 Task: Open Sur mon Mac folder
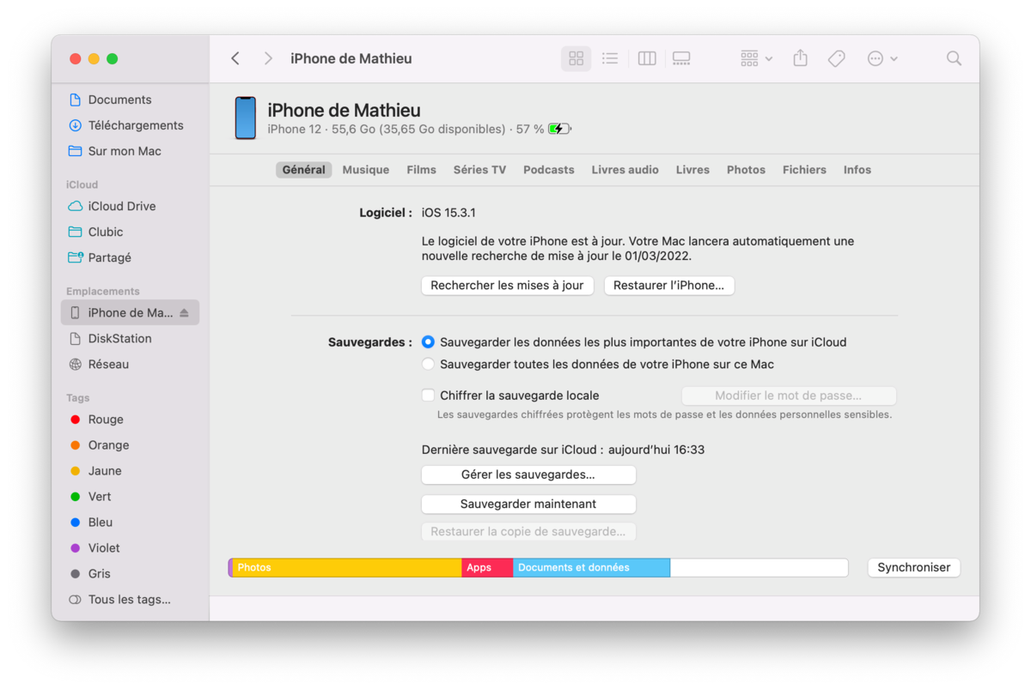tap(125, 151)
